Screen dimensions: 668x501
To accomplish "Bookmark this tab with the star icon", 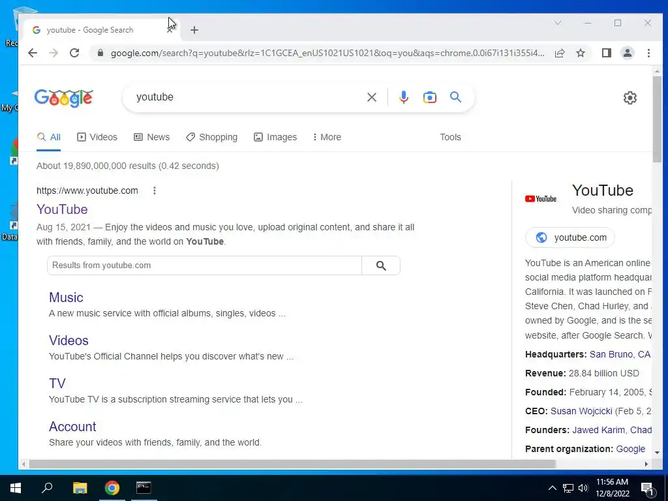I will [x=581, y=53].
